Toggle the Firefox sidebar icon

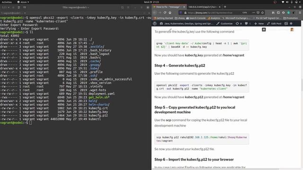[278, 13]
